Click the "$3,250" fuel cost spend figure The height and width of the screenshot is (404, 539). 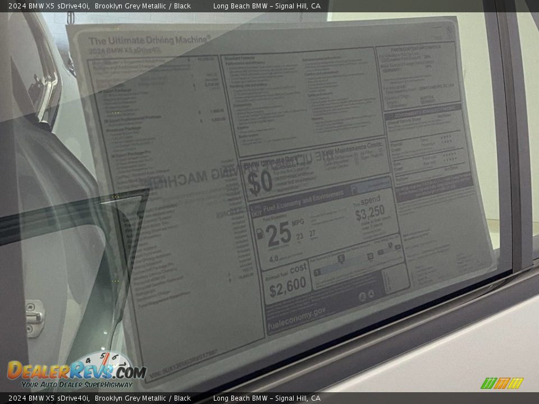pos(370,213)
